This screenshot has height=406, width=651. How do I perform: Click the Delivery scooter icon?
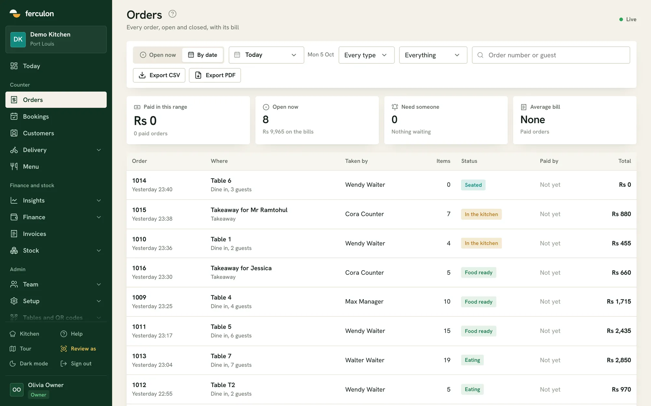point(14,150)
